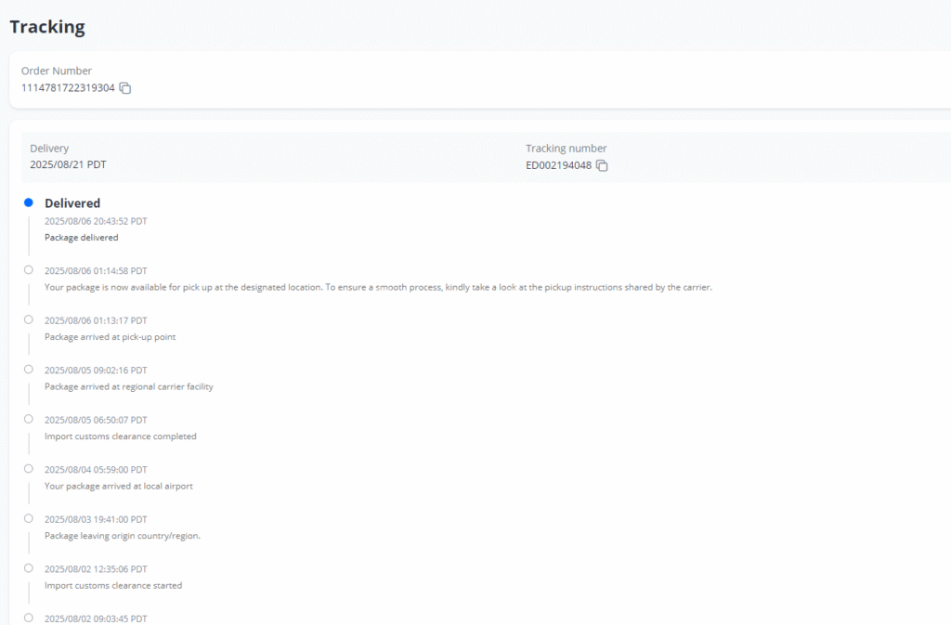Select the 01:14:58 pickup-available timeline dot
Viewport: 951px width, 625px height.
(x=29, y=269)
